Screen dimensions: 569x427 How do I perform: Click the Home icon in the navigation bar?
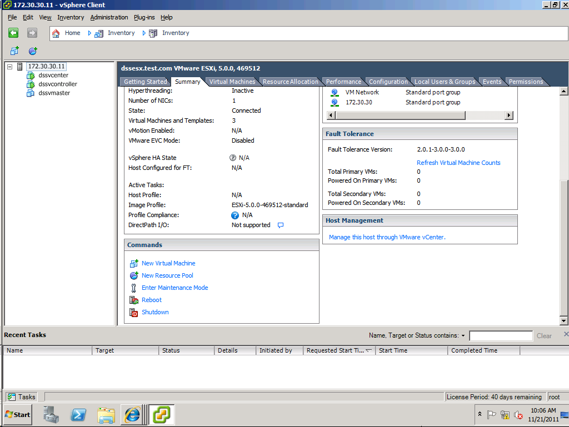[55, 33]
